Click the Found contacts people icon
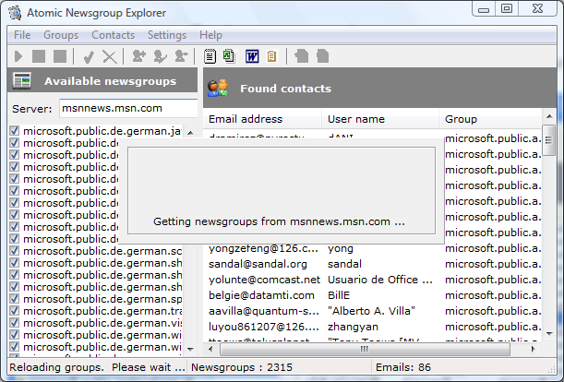The height and width of the screenshot is (382, 564). coord(218,89)
